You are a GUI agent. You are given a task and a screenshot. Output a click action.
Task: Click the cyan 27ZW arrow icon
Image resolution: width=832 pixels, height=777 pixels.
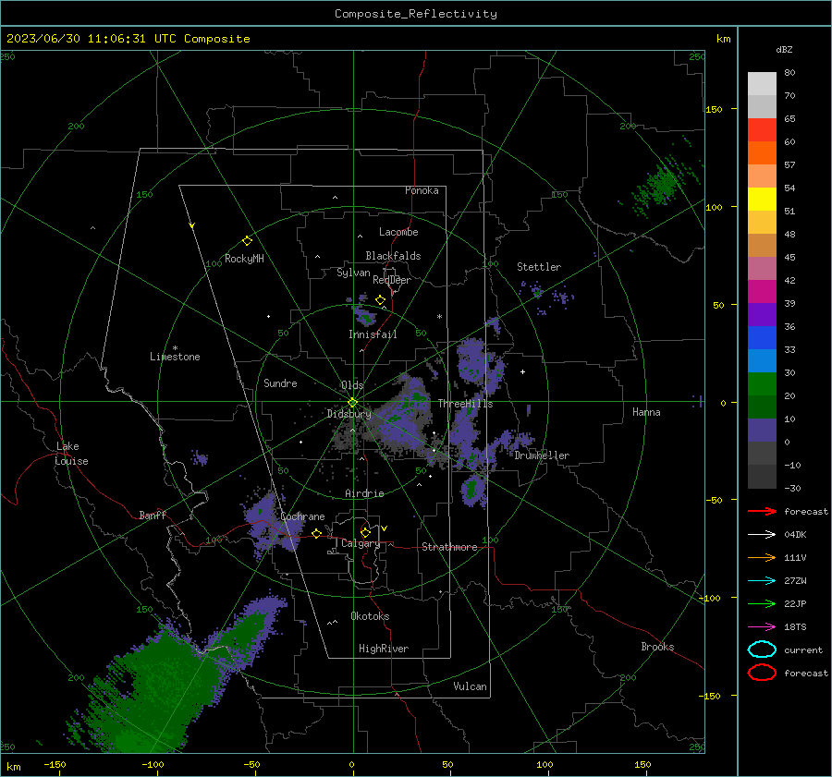click(x=762, y=581)
